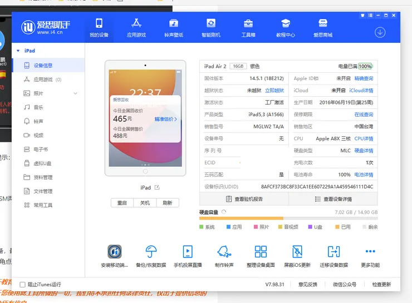Viewport: 412px width, 303px height.
Task: Click 检查更新 in status bar
Action: click(381, 284)
